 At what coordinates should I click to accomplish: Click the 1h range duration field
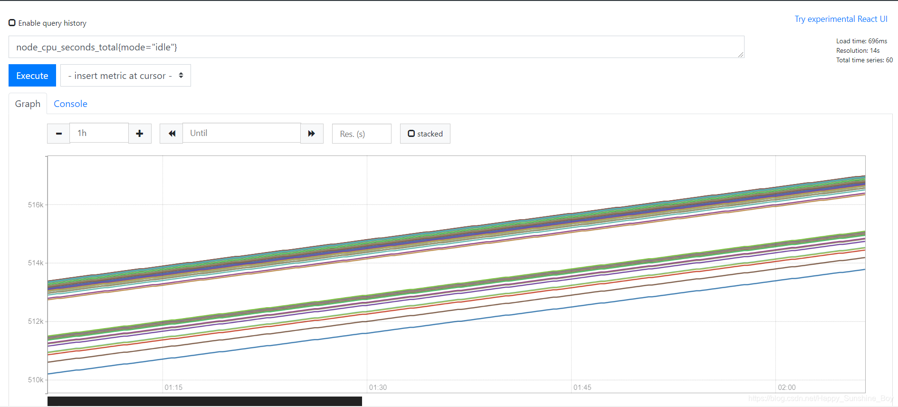(x=99, y=133)
